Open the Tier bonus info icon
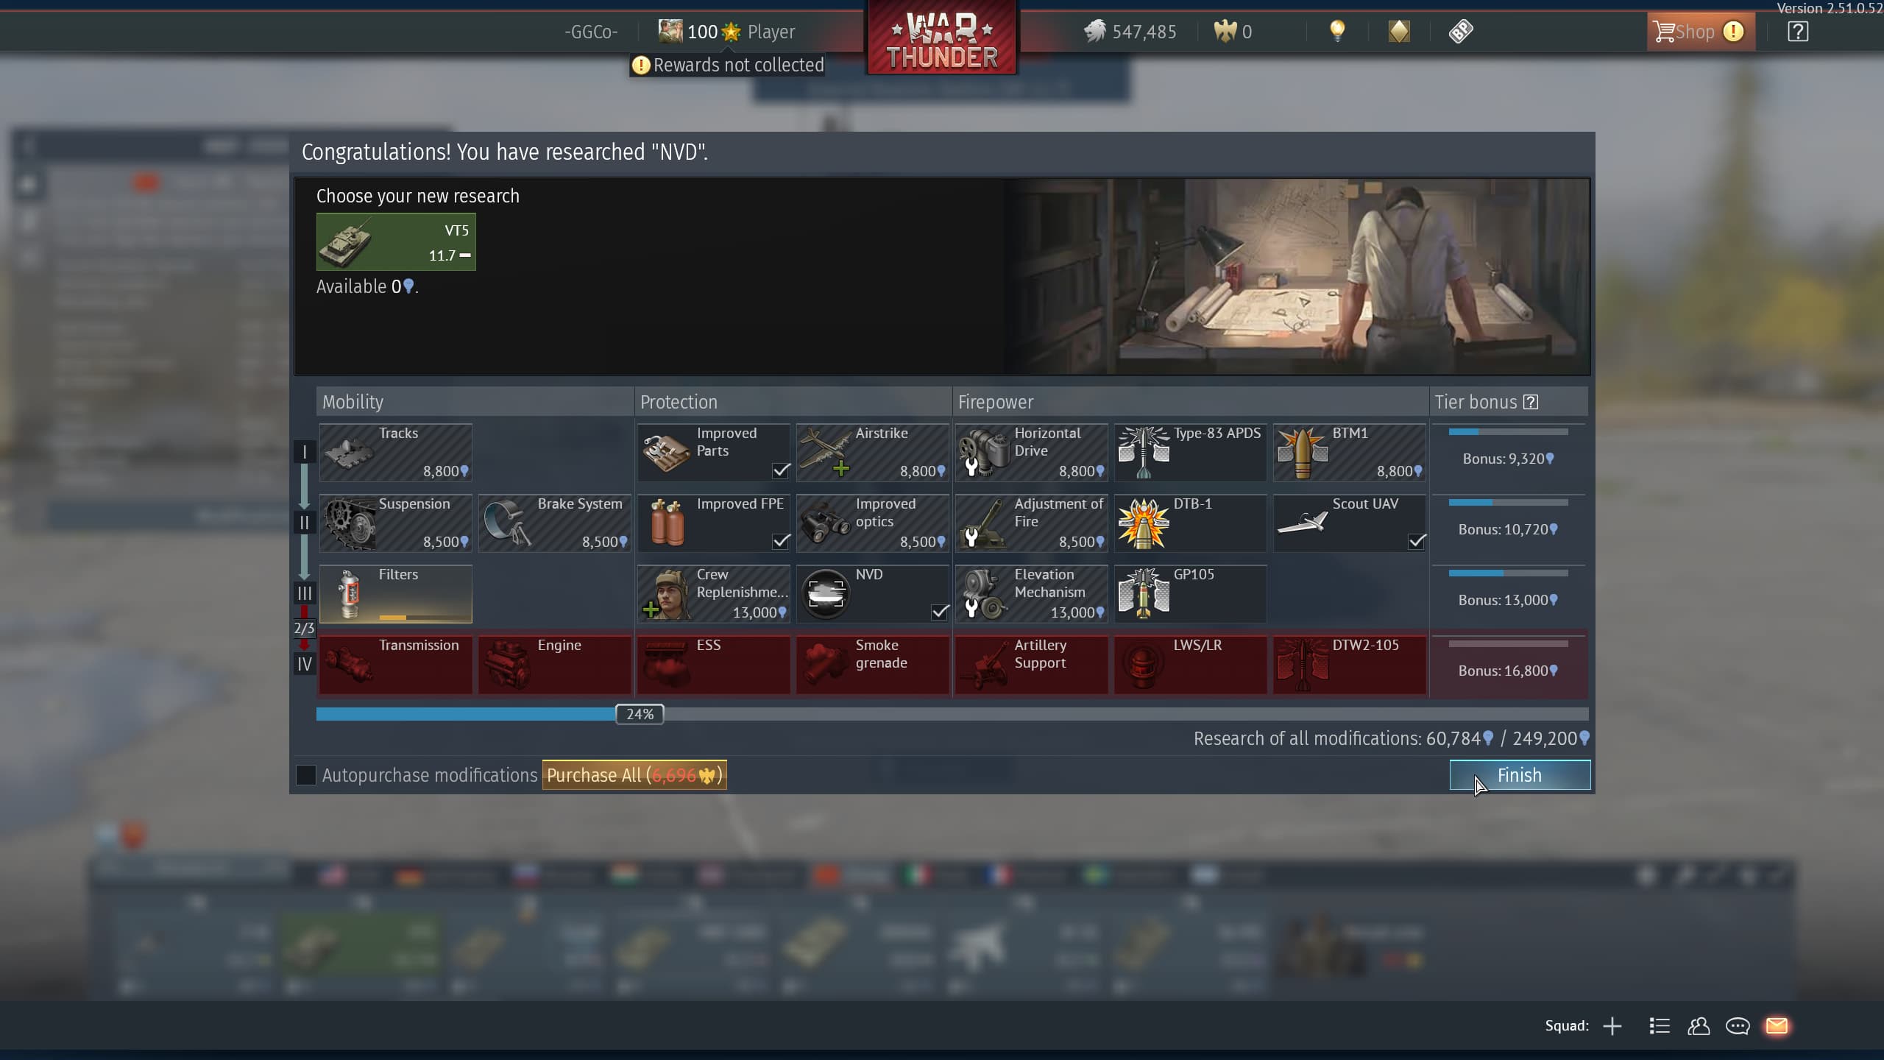1884x1060 pixels. point(1531,402)
